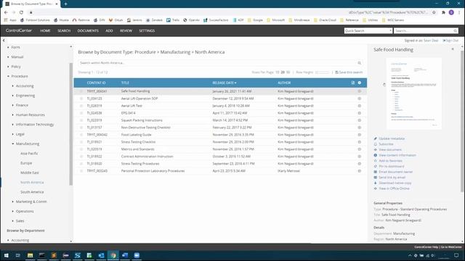Open the SEARCH menu
The height and width of the screenshot is (261, 465).
click(x=64, y=30)
